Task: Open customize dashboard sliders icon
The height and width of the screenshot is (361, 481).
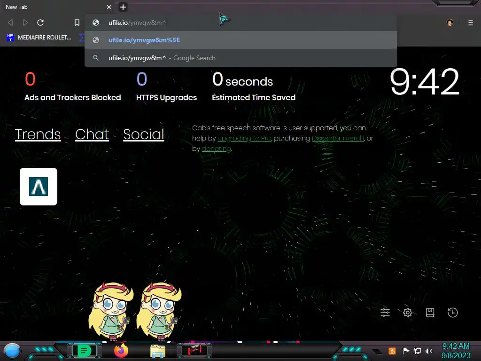Action: click(385, 313)
